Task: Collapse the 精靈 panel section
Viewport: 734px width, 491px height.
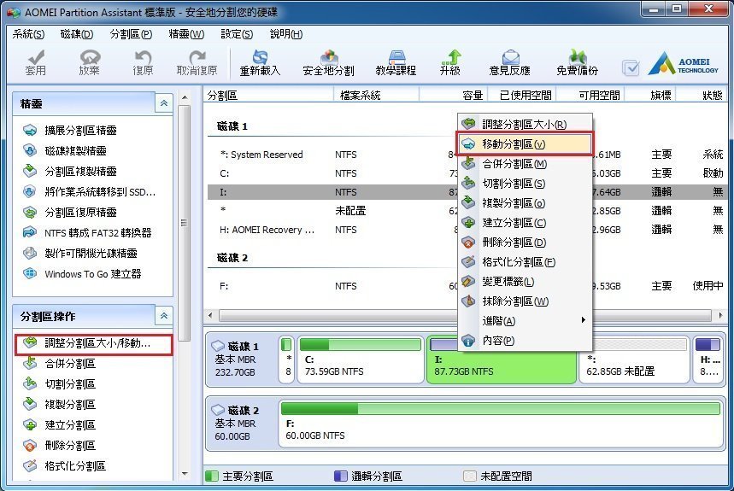Action: click(164, 103)
